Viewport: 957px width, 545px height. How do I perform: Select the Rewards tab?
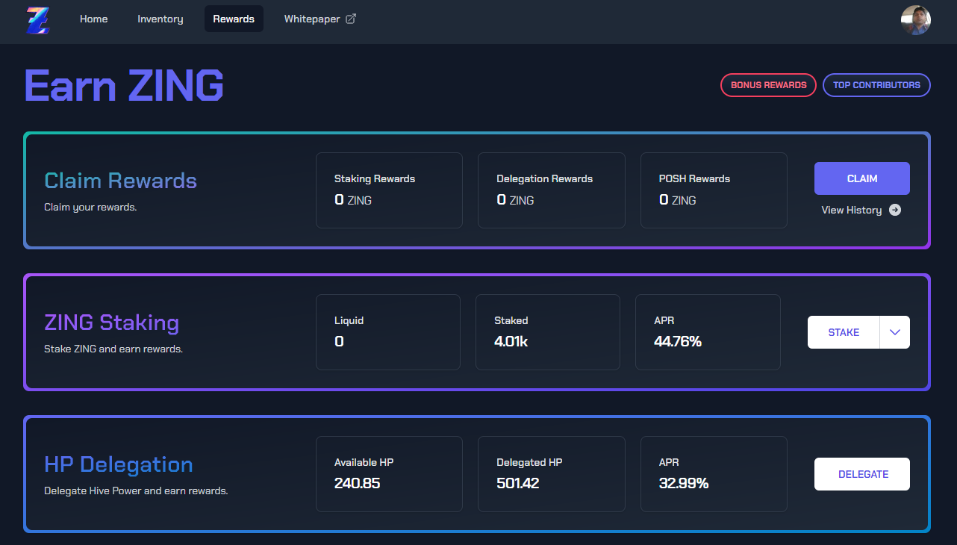[234, 19]
